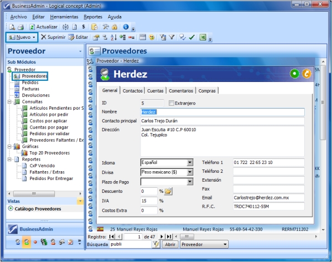Click the remove row red minus icon

131,38
